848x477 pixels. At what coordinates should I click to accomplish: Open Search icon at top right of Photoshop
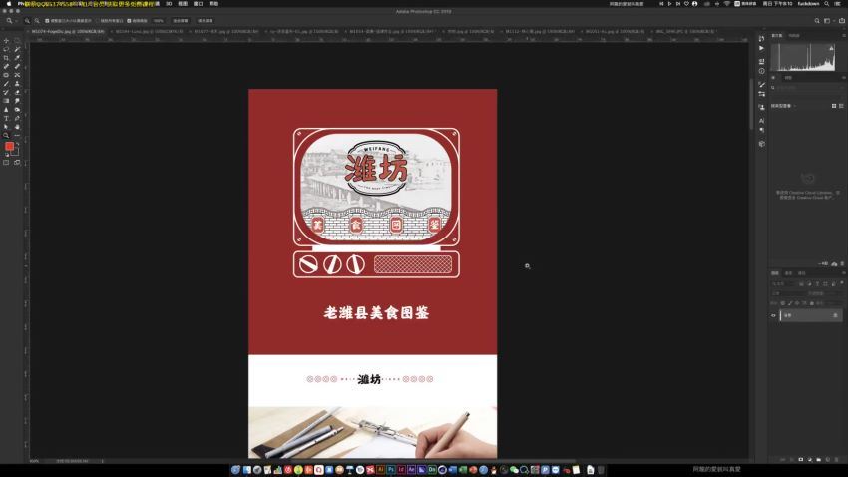(x=817, y=21)
